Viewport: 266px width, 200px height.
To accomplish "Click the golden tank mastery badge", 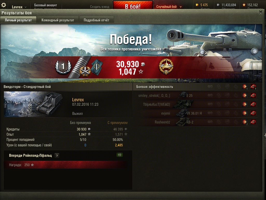I will coord(166,67).
